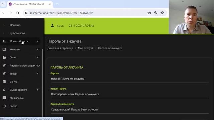Click the Пароль безопасности field label
Viewport: 214px width, 120px height.
click(x=62, y=104)
